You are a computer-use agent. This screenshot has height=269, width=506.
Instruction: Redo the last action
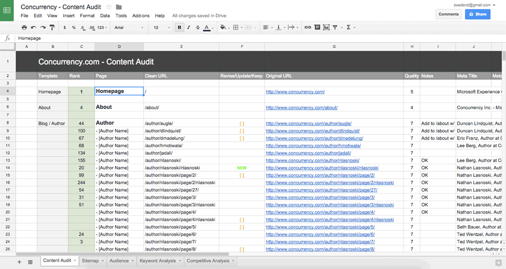point(43,27)
